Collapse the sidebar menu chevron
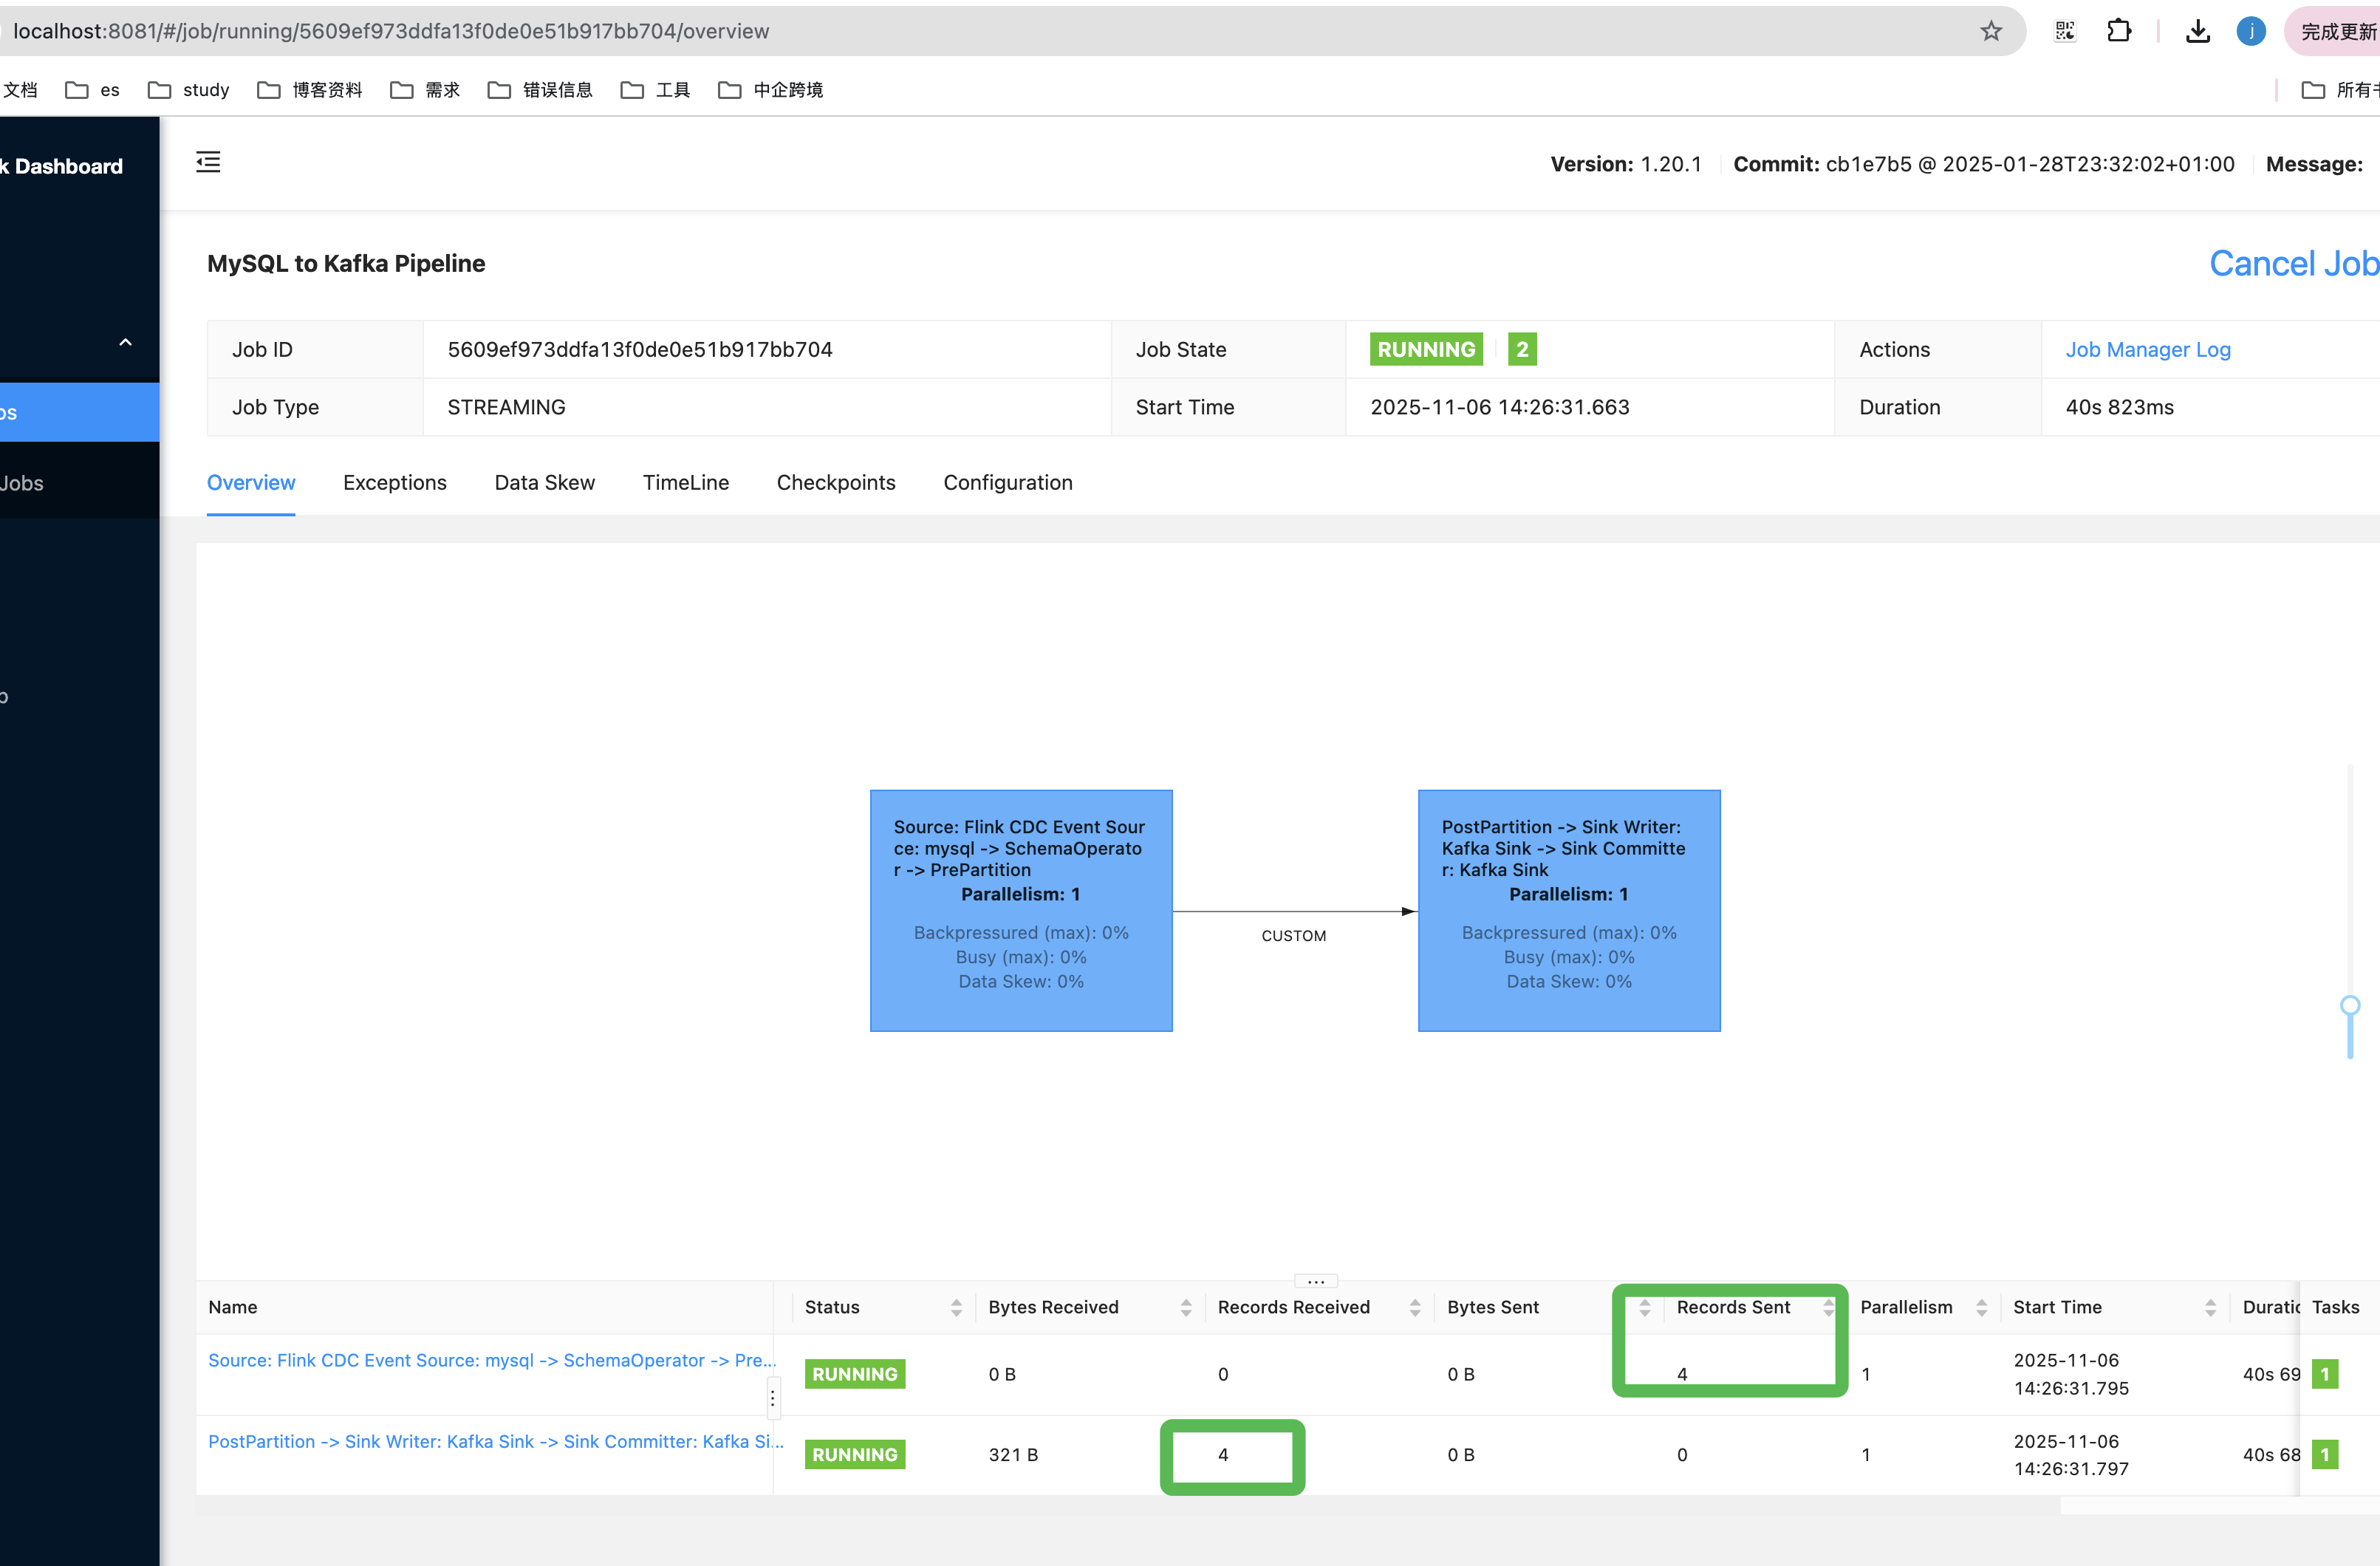This screenshot has height=1566, width=2380. 125,343
